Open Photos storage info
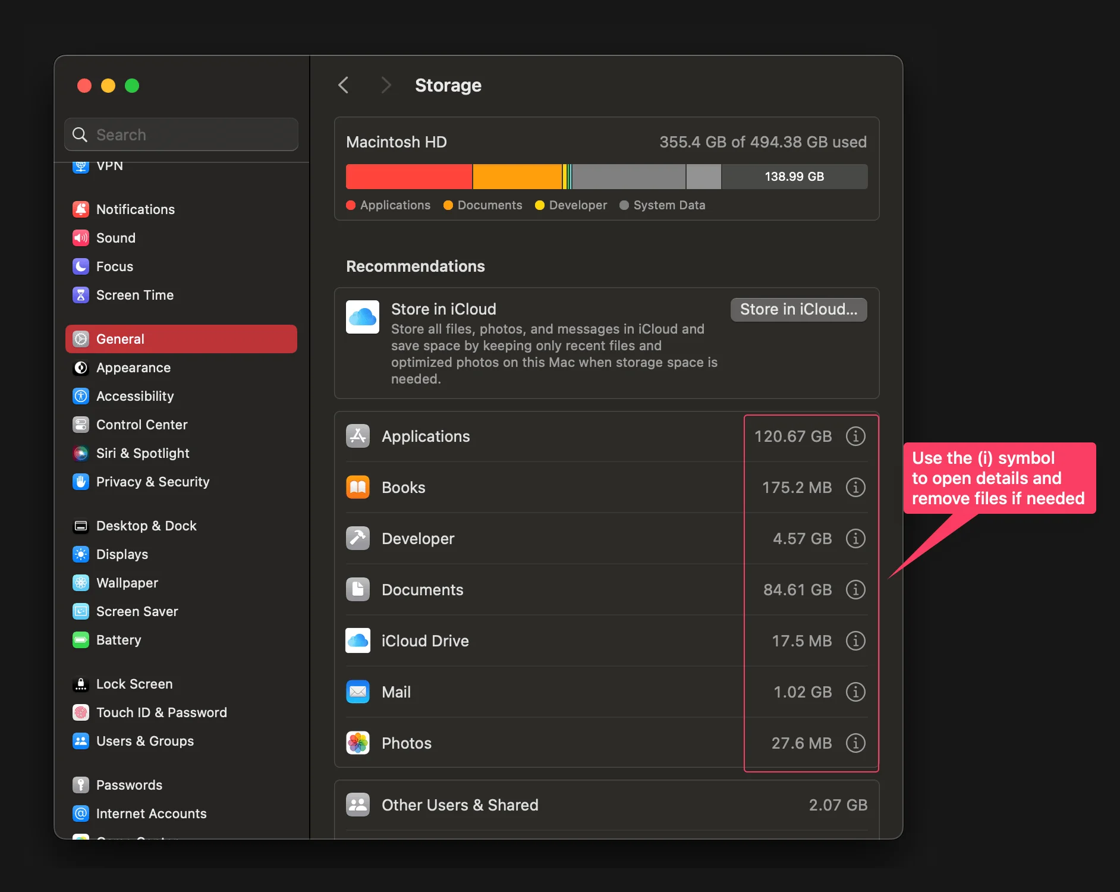This screenshot has width=1120, height=892. pyautogui.click(x=855, y=743)
